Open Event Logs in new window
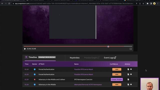Viewport: 160px width, 90px height. coord(110,58)
